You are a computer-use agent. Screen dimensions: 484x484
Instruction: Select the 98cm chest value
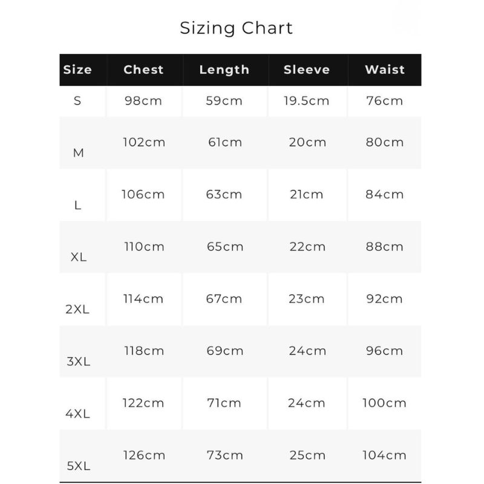[x=143, y=101]
